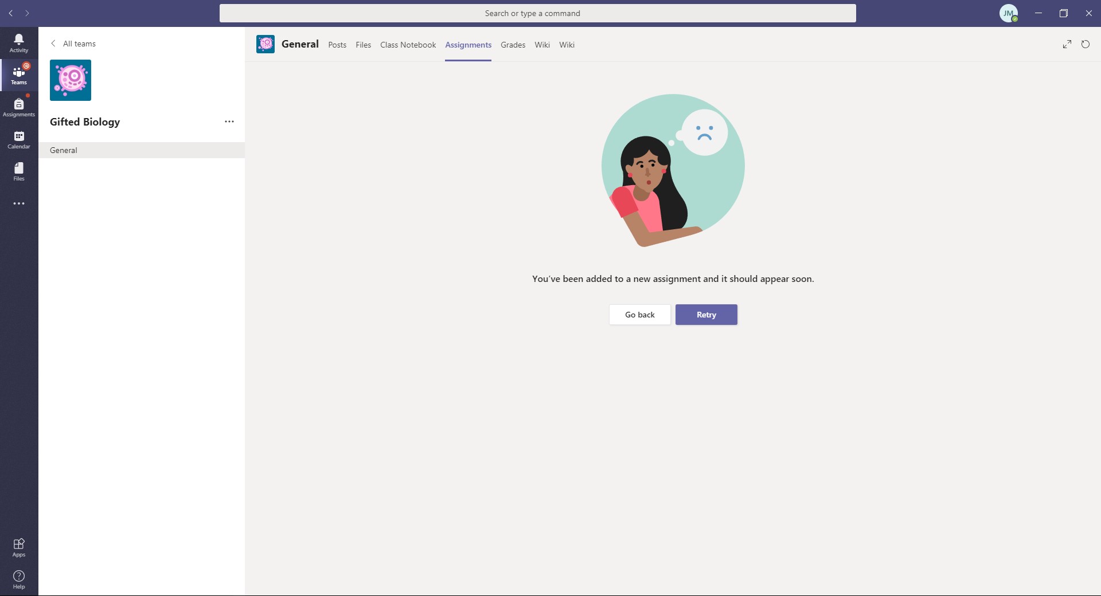
Task: Navigate forward with the history forward arrow
Action: pyautogui.click(x=27, y=13)
